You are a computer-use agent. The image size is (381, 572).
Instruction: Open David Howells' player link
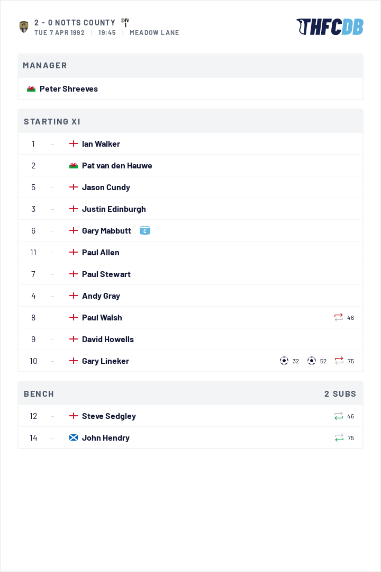[x=108, y=339]
